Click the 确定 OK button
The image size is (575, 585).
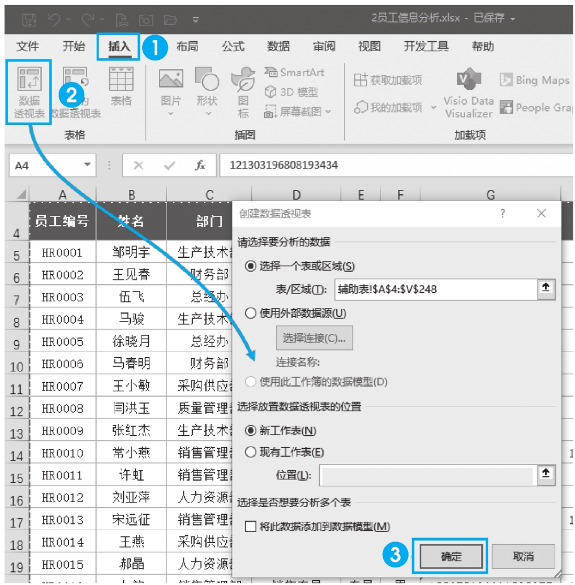pyautogui.click(x=451, y=556)
